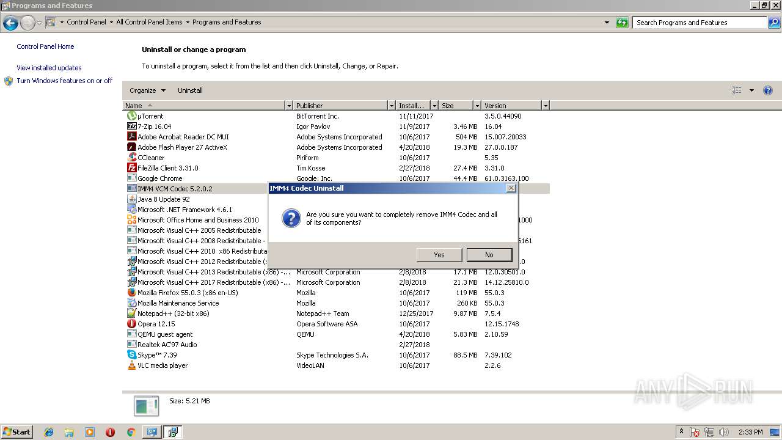The height and width of the screenshot is (440, 782).
Task: Open Windows Media Player from taskbar
Action: (x=90, y=432)
